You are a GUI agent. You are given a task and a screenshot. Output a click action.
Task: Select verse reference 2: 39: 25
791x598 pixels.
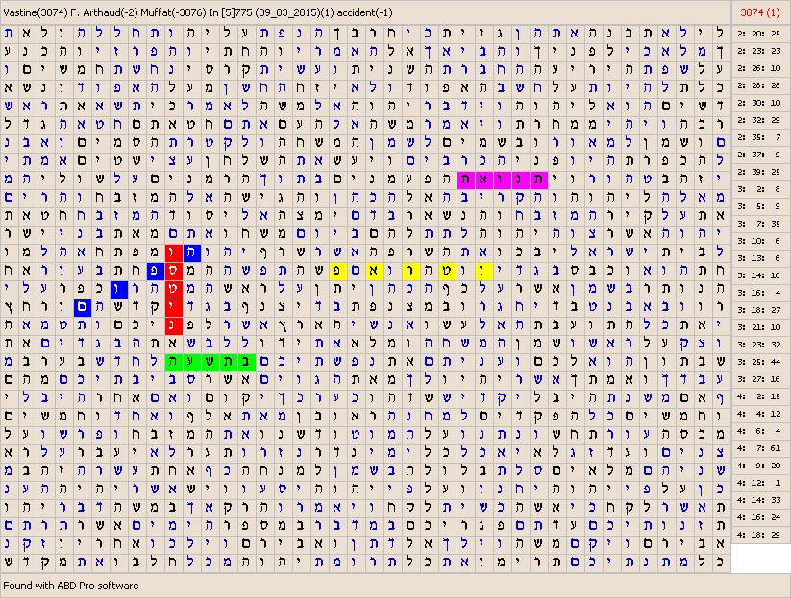760,171
